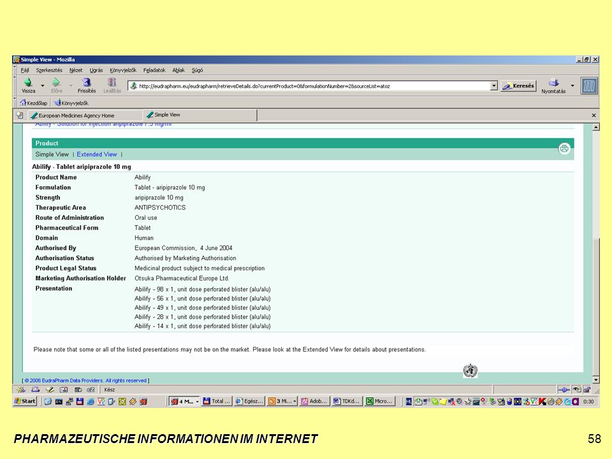Click the vertical scrollbar thumb
This screenshot has width=612, height=459.
point(596,307)
